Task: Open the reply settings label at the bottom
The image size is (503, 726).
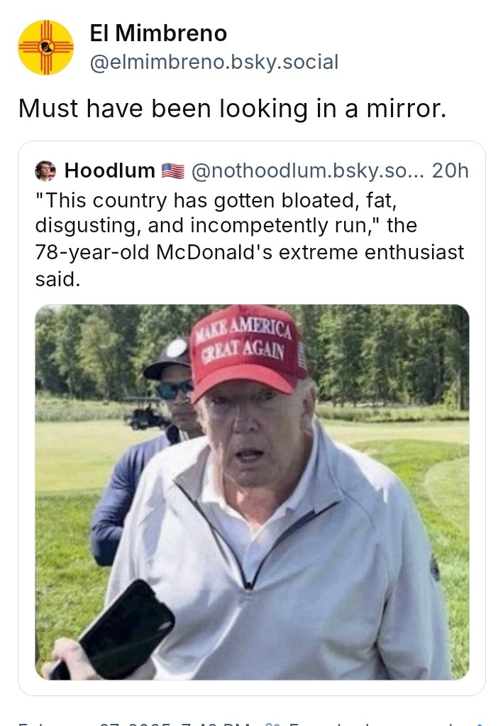Action: 379,723
